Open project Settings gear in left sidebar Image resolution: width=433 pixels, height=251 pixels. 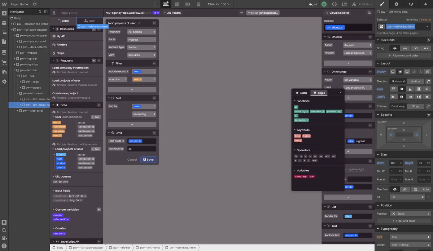click(x=4, y=82)
